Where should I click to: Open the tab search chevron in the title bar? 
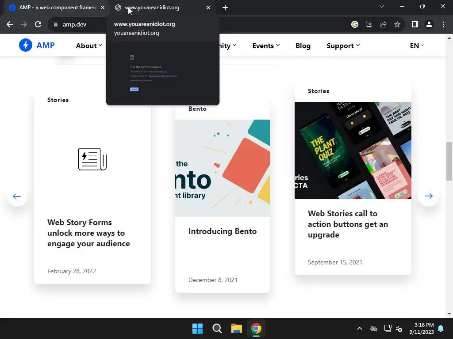click(x=382, y=6)
